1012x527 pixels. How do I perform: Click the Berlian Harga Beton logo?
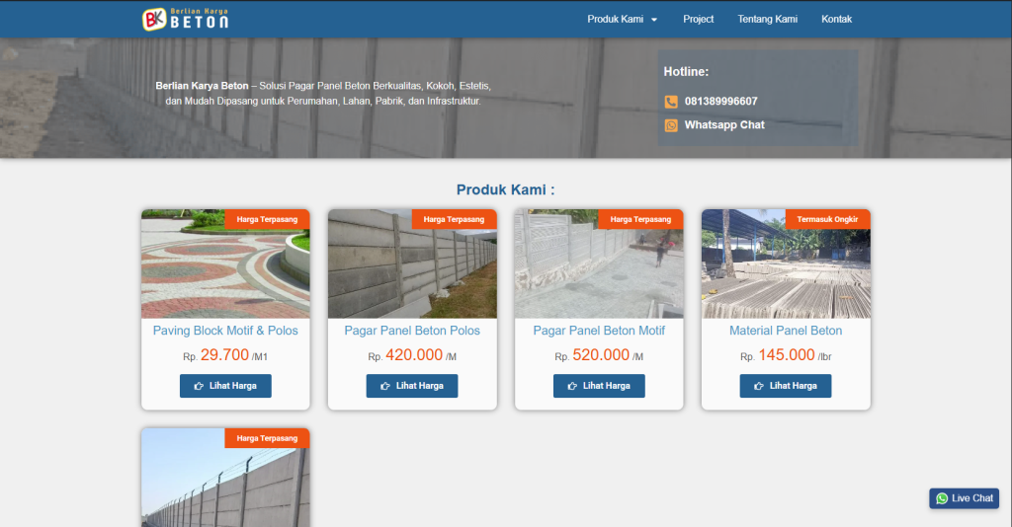coord(186,19)
